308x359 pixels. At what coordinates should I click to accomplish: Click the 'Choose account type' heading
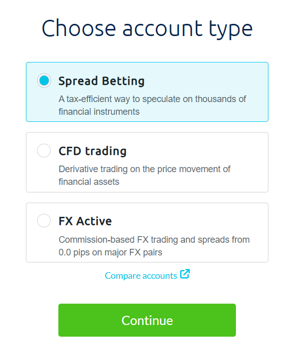[x=147, y=28]
